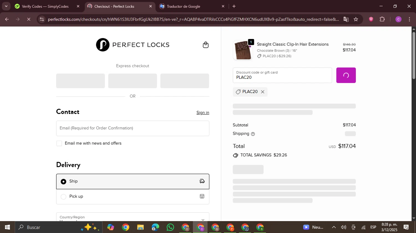Open Microsoft Edge from the taskbar
This screenshot has height=233, width=416.
click(x=155, y=227)
